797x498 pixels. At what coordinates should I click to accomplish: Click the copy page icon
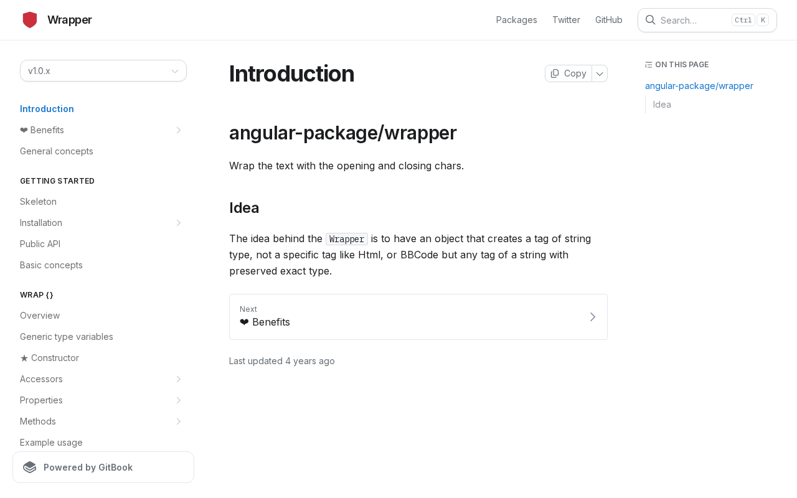[x=555, y=73]
